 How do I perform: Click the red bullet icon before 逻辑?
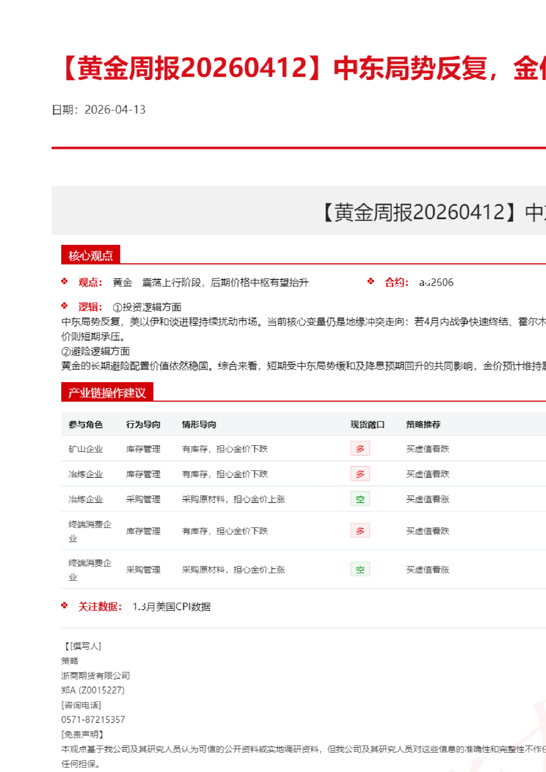pos(64,306)
